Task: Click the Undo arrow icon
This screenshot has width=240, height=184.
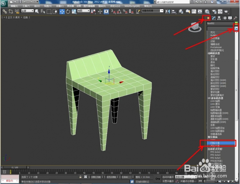Action: tap(25, 2)
